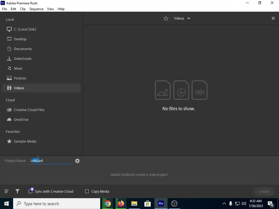Click the Music note icon
Screen dimensions: 279x209
[x=9, y=68]
